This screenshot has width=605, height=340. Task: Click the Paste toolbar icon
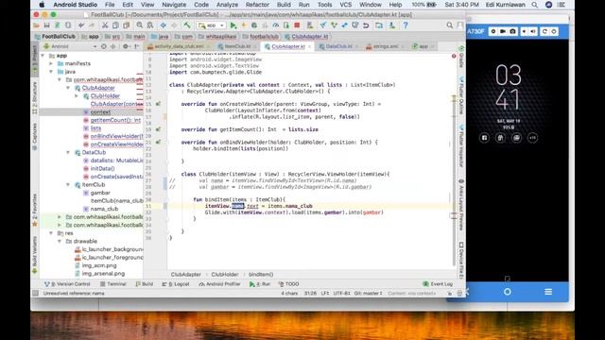126,25
